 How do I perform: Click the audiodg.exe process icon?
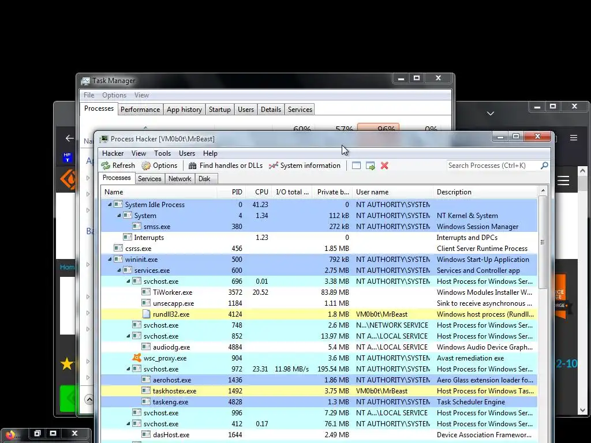point(146,347)
